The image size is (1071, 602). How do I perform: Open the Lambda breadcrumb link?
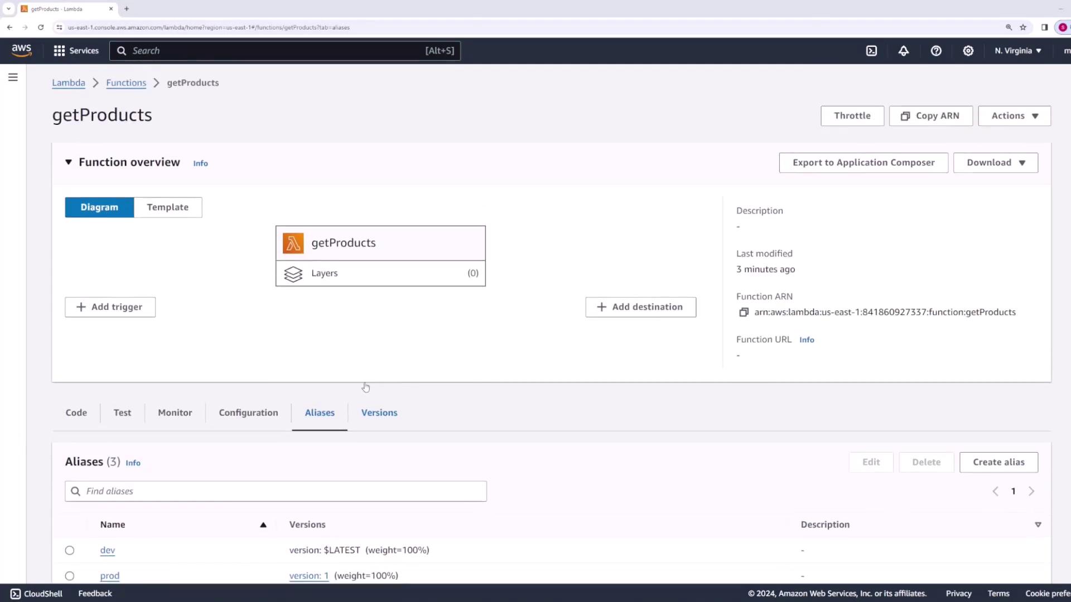click(69, 82)
